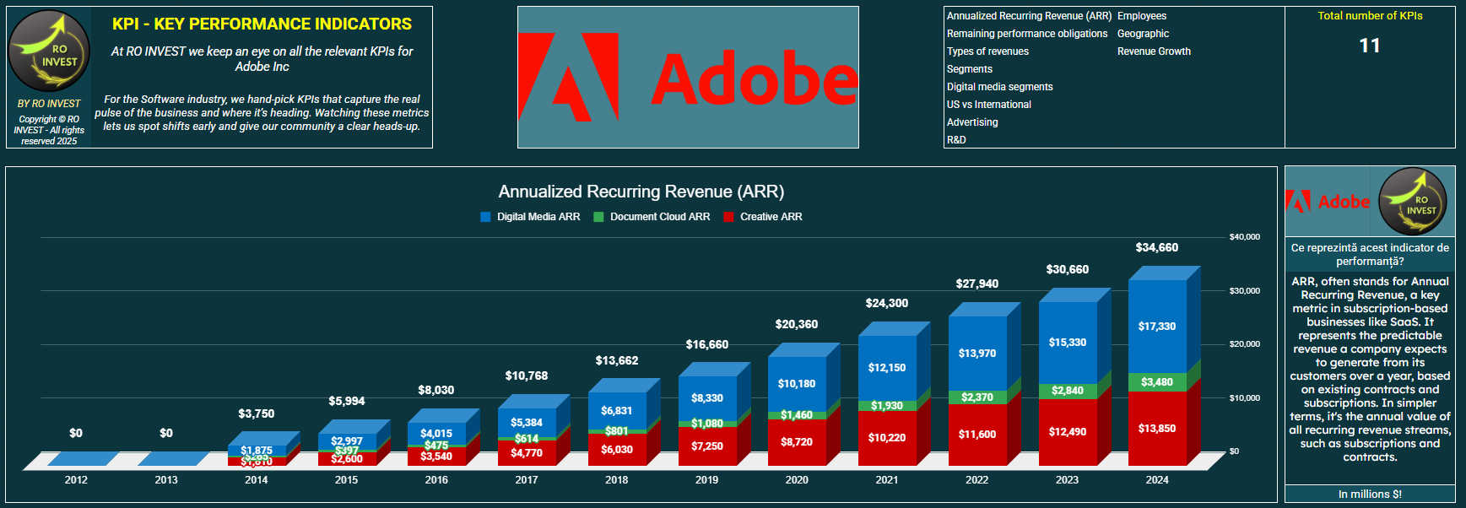Select the R&D KPI item
Viewport: 1466px width, 508px height.
(x=956, y=140)
